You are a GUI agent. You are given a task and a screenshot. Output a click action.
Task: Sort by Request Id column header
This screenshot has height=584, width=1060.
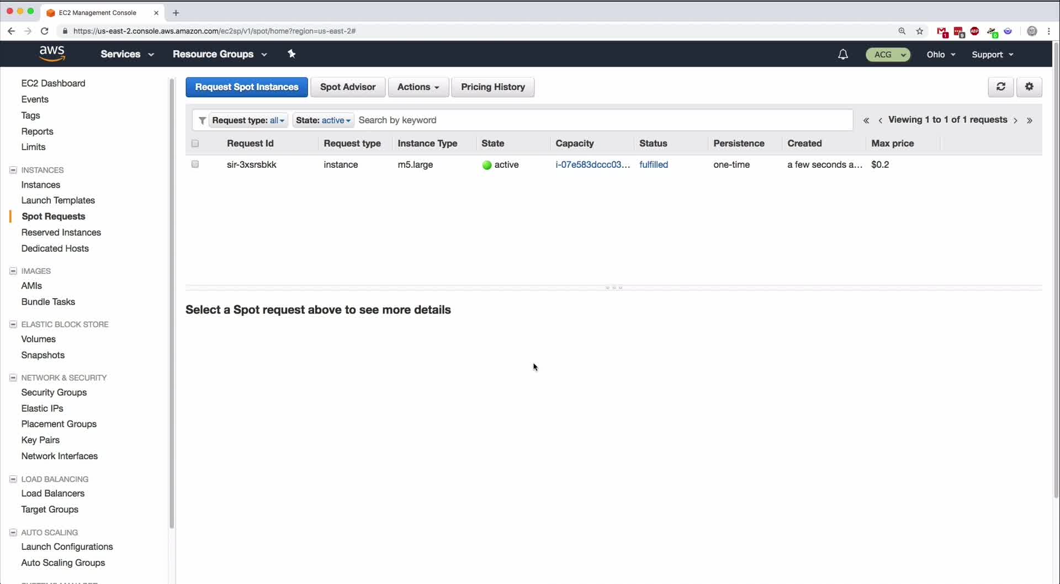[x=250, y=144]
